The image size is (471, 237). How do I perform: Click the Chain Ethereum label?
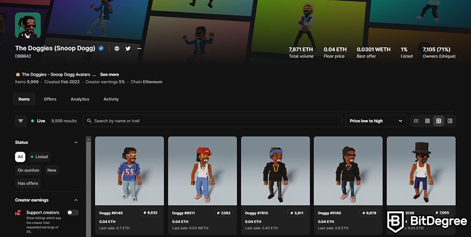click(146, 82)
